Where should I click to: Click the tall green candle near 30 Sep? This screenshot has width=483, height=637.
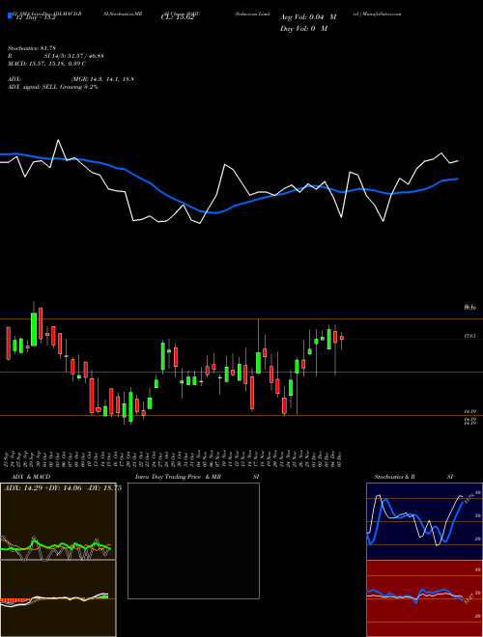coord(34,329)
